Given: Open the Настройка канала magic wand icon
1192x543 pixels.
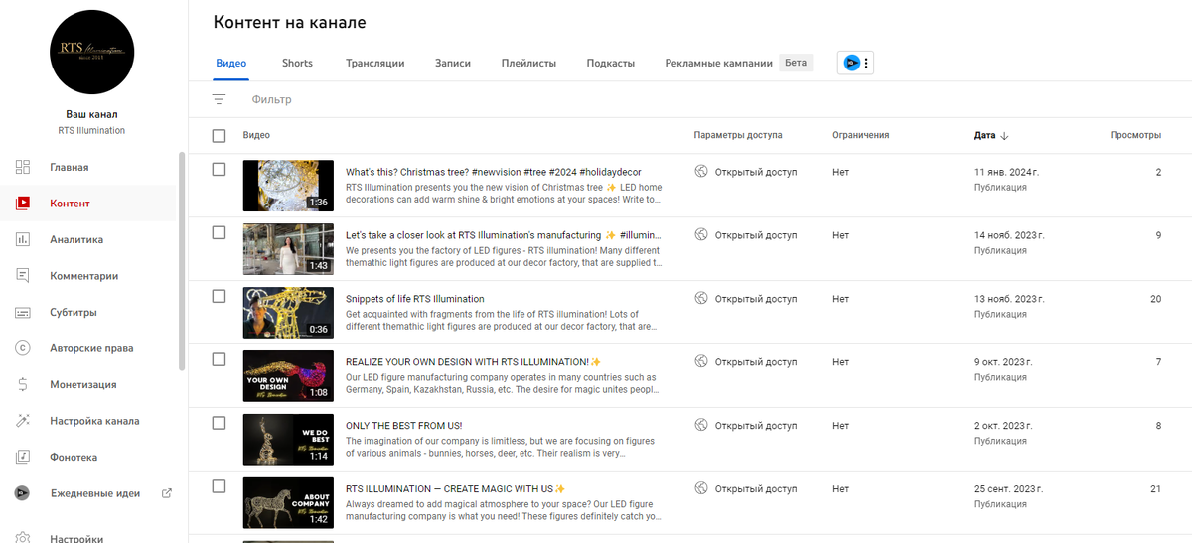Looking at the screenshot, I should coord(22,421).
